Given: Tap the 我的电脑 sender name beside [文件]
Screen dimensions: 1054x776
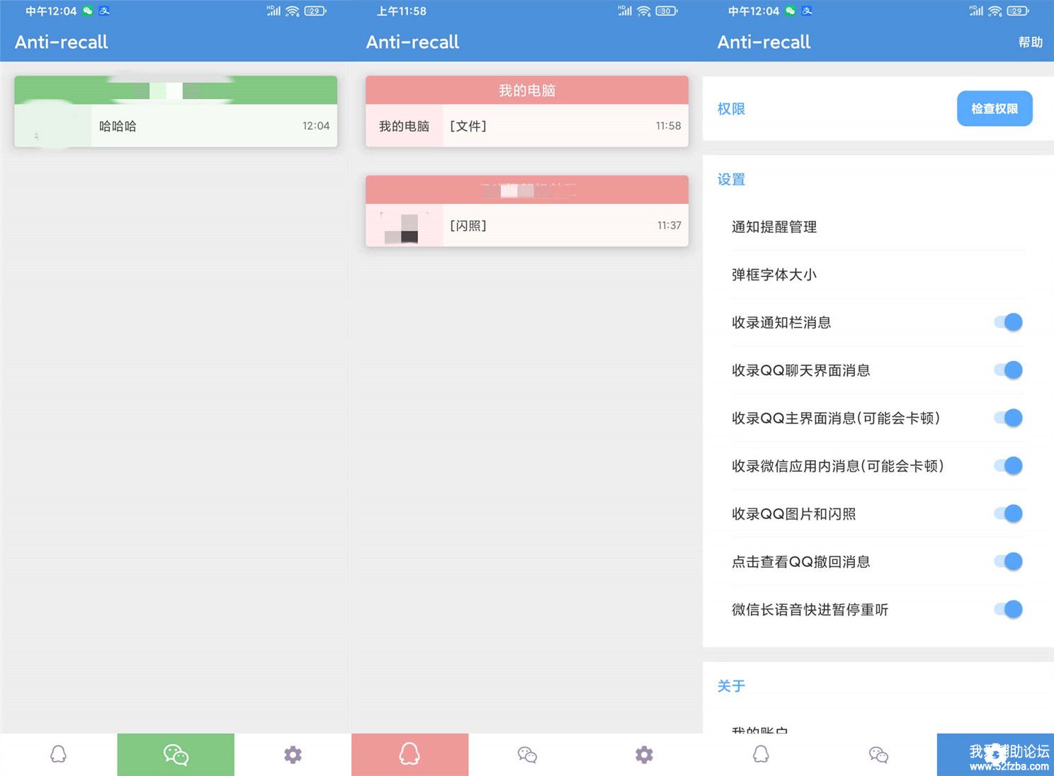Looking at the screenshot, I should pyautogui.click(x=404, y=126).
